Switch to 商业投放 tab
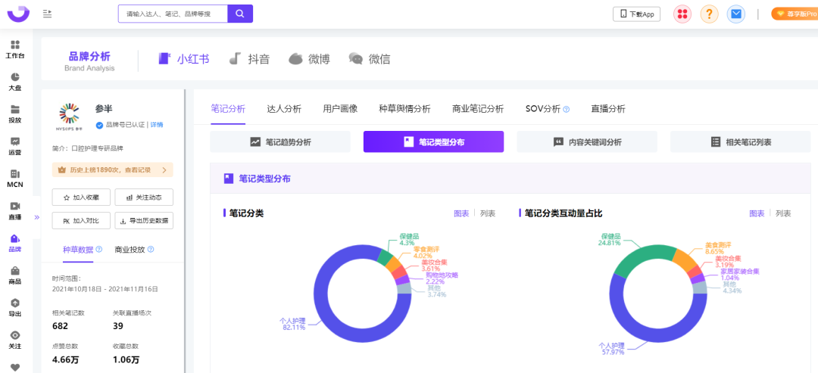The image size is (818, 373). (x=130, y=250)
